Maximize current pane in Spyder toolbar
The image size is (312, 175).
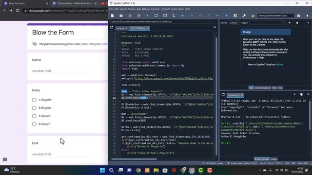235,16
